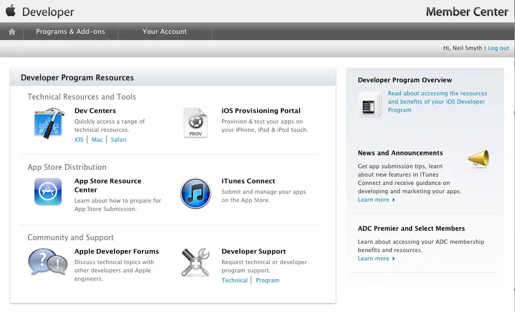Click the Developer Support tools icon
The width and height of the screenshot is (515, 312).
point(196,263)
